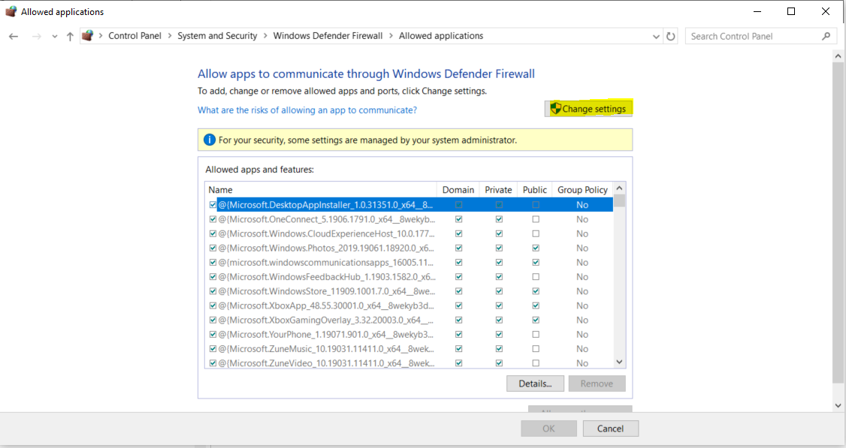Select the windowscommunicationsapps row
Viewport: 846px width, 448px height.
pos(410,263)
